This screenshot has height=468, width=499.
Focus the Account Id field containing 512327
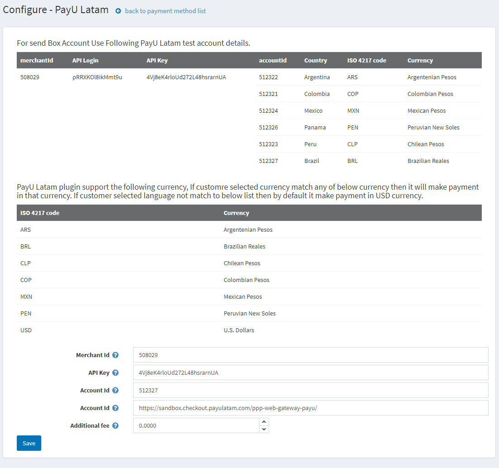311,390
